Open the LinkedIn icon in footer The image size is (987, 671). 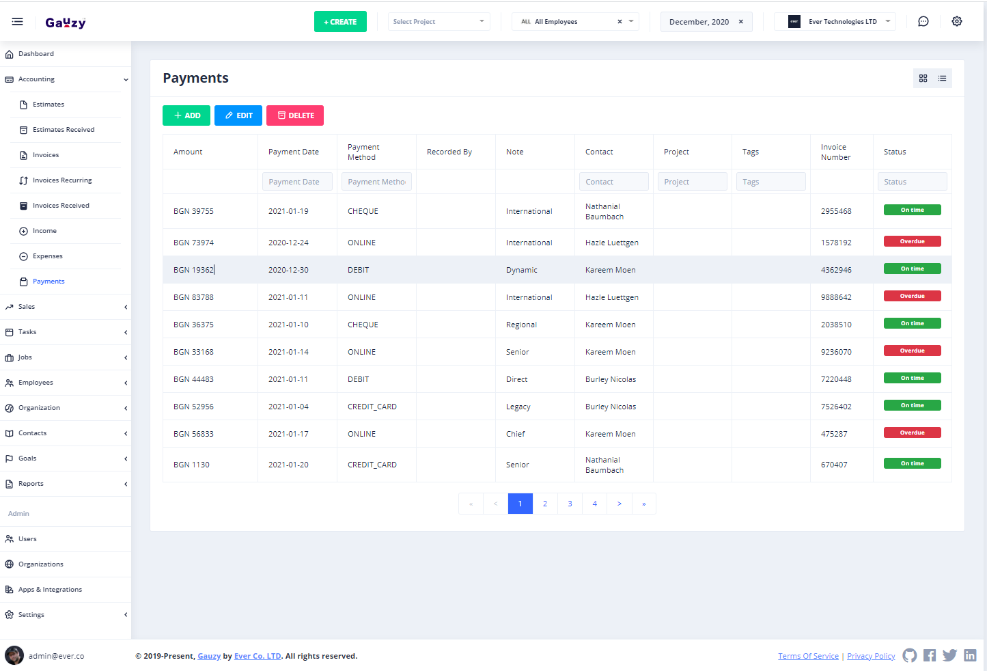970,656
